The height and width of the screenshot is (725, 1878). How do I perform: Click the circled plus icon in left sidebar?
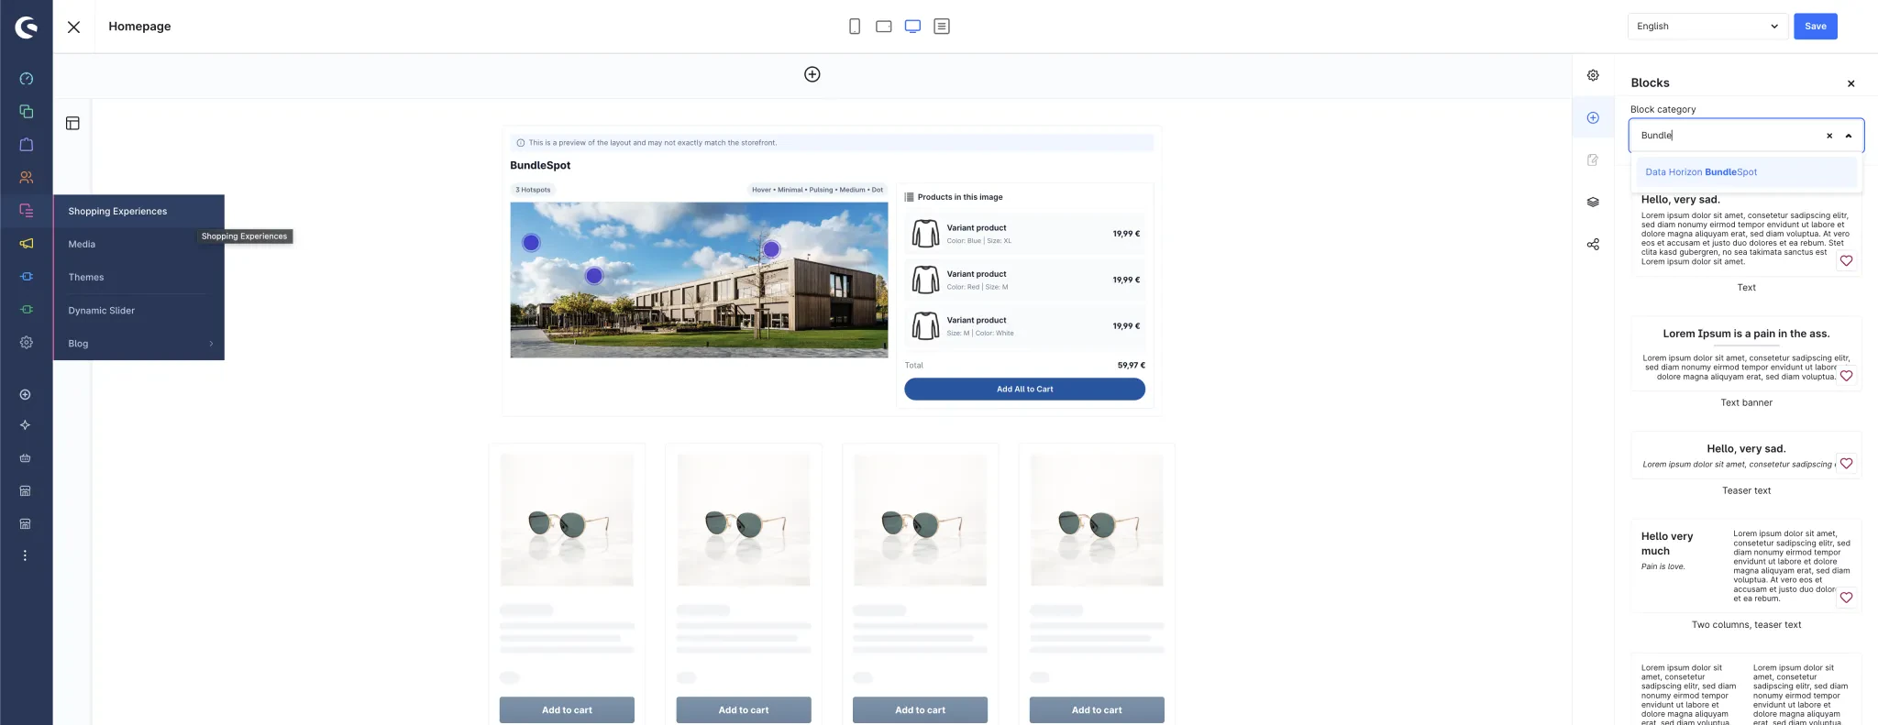tap(26, 395)
